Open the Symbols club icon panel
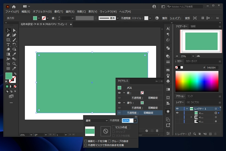Screen dimensions: 226x151 (x=168, y=81)
